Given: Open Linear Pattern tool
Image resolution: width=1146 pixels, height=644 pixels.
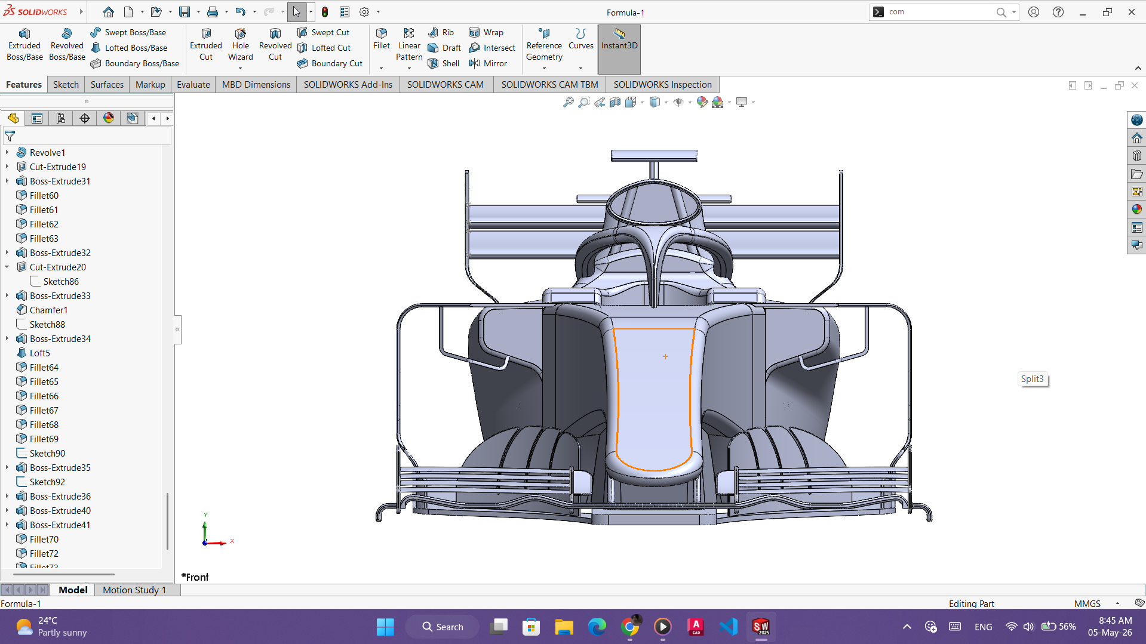Looking at the screenshot, I should click(409, 45).
